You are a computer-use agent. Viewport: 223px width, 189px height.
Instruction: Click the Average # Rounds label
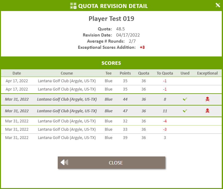point(106,41)
